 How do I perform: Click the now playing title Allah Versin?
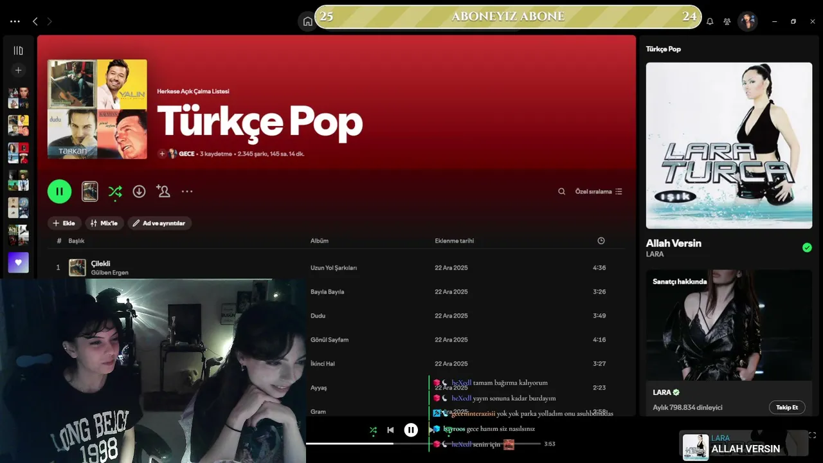coord(674,243)
